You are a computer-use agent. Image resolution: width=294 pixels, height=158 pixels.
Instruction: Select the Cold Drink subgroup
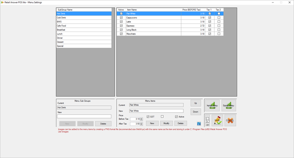click(84, 18)
